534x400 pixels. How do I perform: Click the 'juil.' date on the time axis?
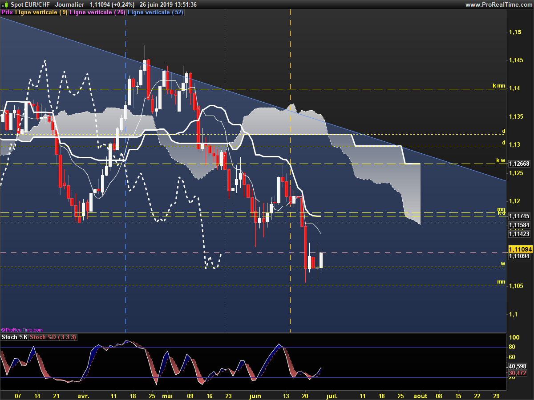pos(332,395)
